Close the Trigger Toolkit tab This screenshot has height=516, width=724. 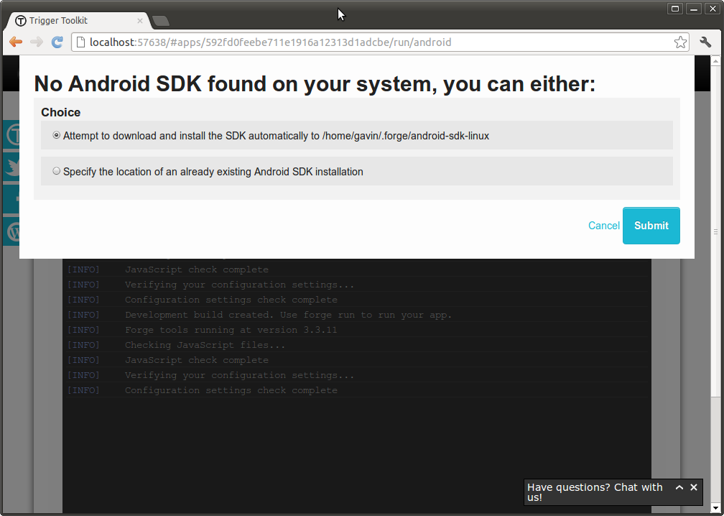pos(140,21)
